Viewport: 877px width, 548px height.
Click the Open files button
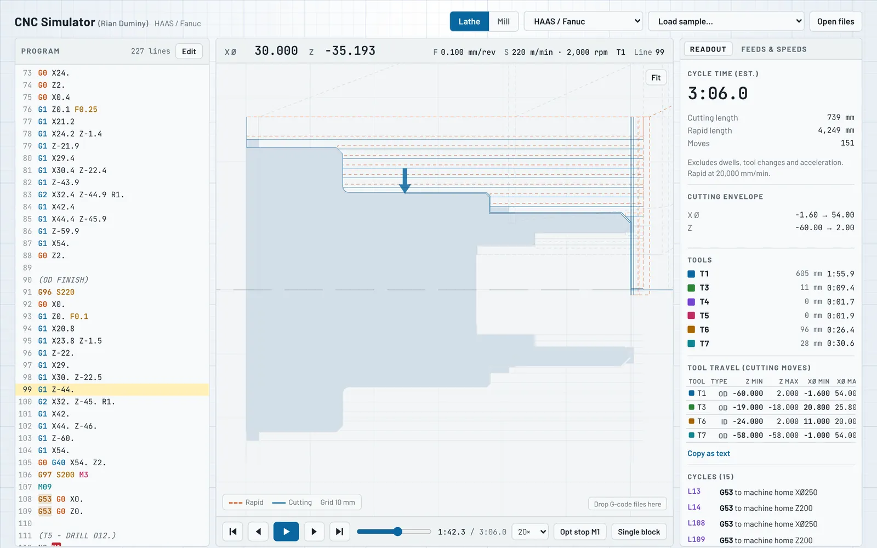coord(835,21)
